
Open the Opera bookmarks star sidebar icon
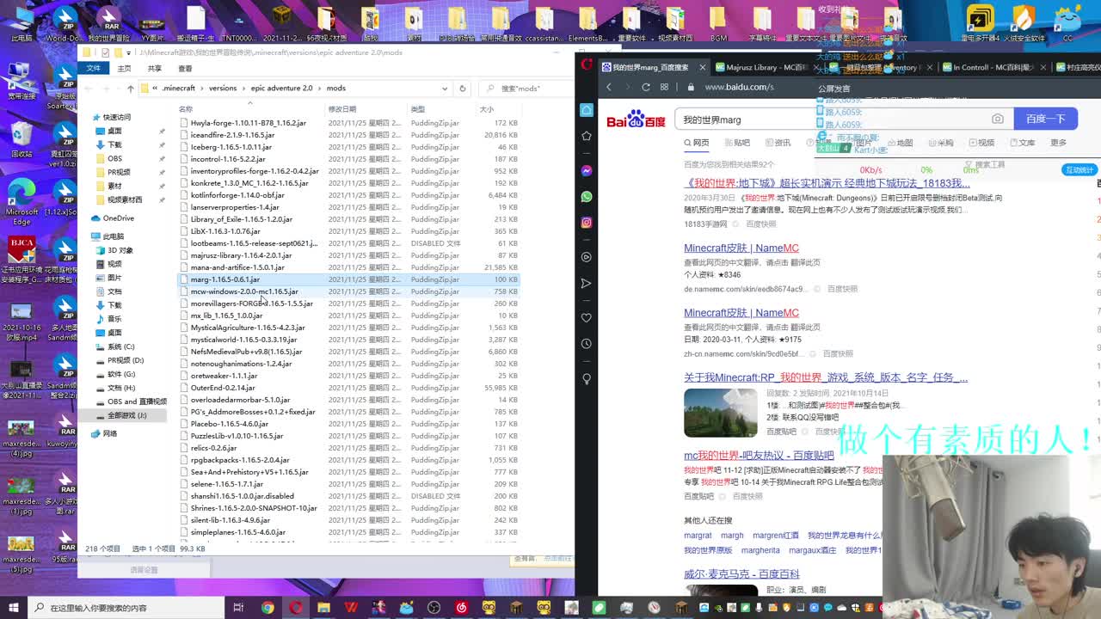[587, 136]
